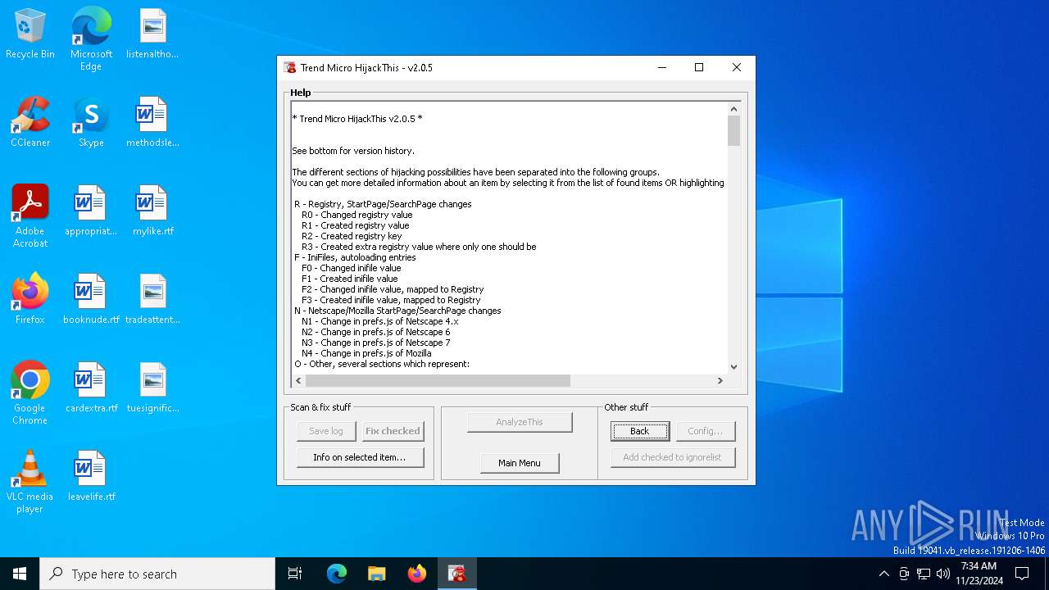Launch Edge from the taskbar
This screenshot has height=590, width=1049.
pyautogui.click(x=337, y=574)
